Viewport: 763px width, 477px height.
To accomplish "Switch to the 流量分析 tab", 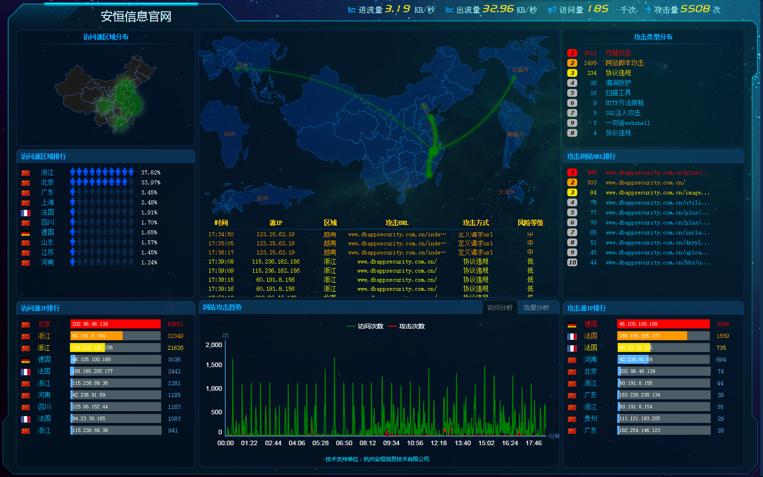I will [x=536, y=308].
